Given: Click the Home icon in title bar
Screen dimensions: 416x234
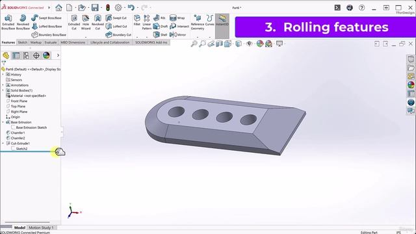Looking at the screenshot, I should click(58, 8).
